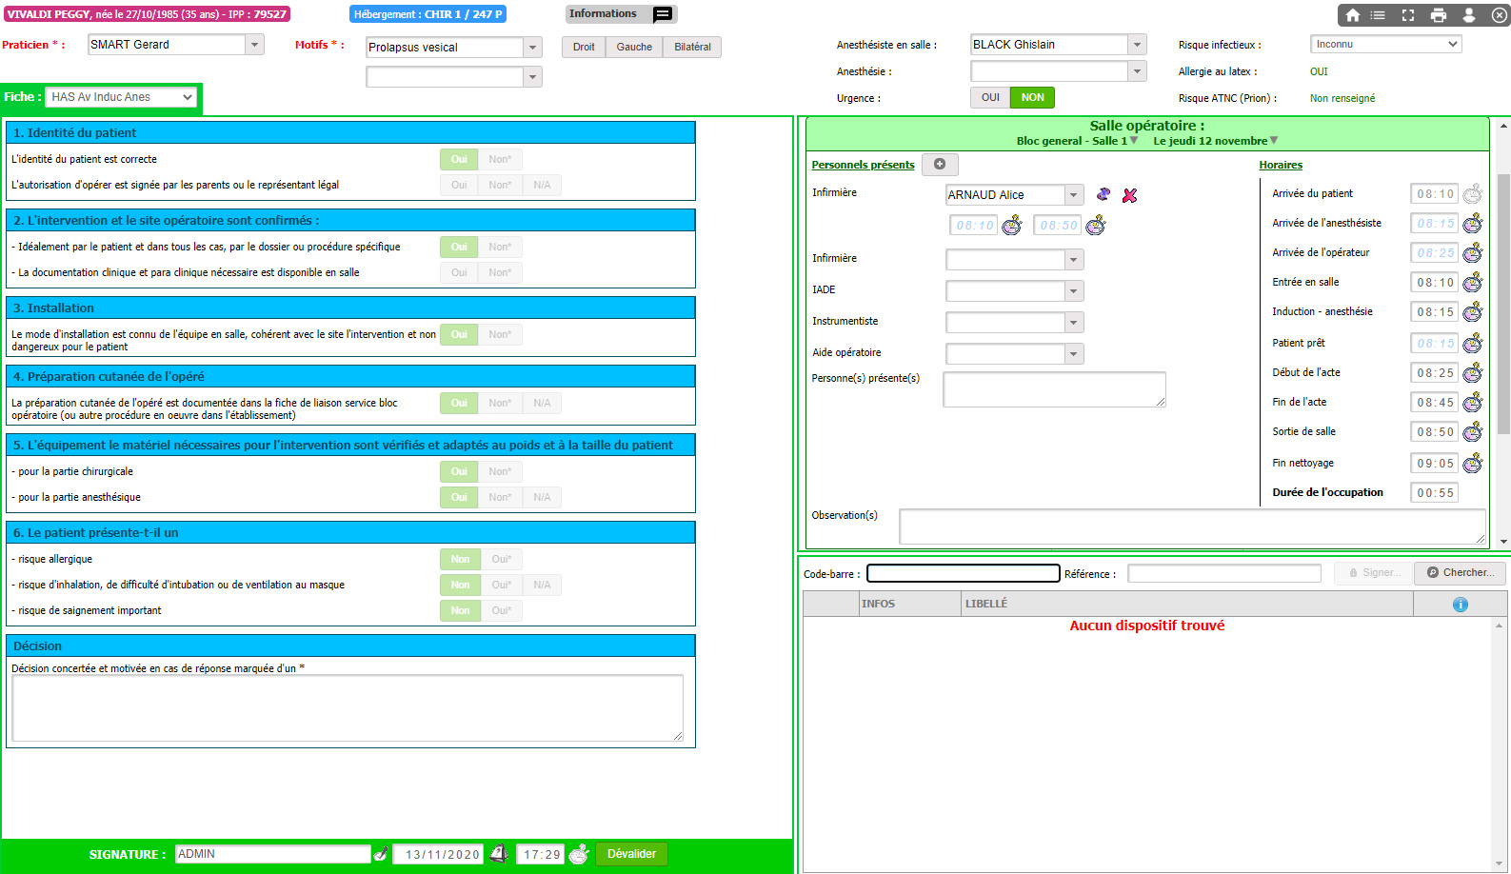The height and width of the screenshot is (874, 1511).
Task: Stamp time for Arrivée du patient
Action: point(1473,193)
